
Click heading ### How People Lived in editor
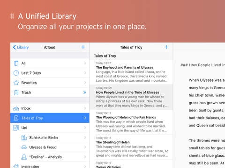pos(202,65)
